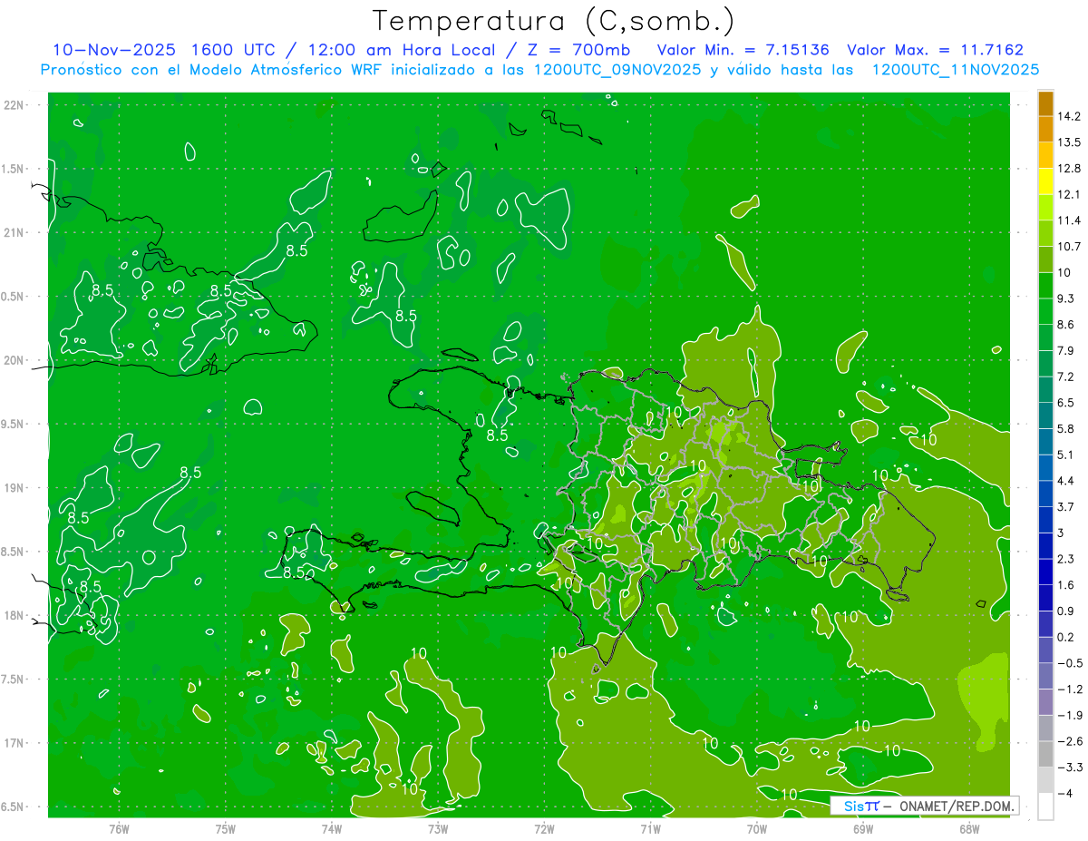
Task: Click the '5.1' legend value
Action: point(1065,455)
